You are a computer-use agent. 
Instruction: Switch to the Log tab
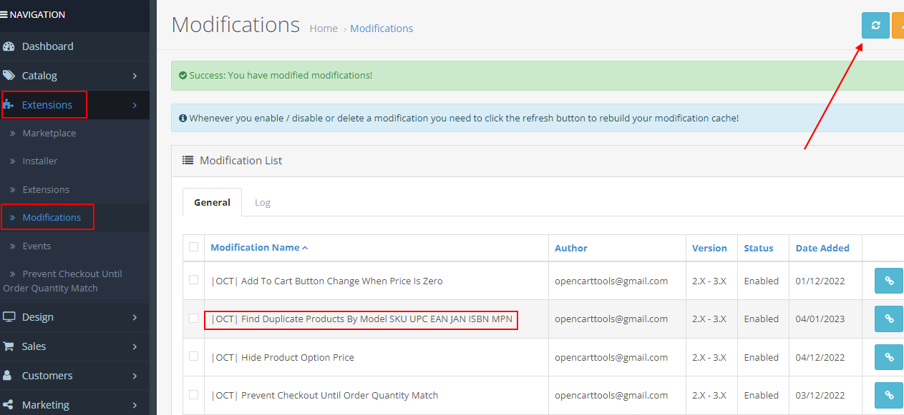click(262, 202)
